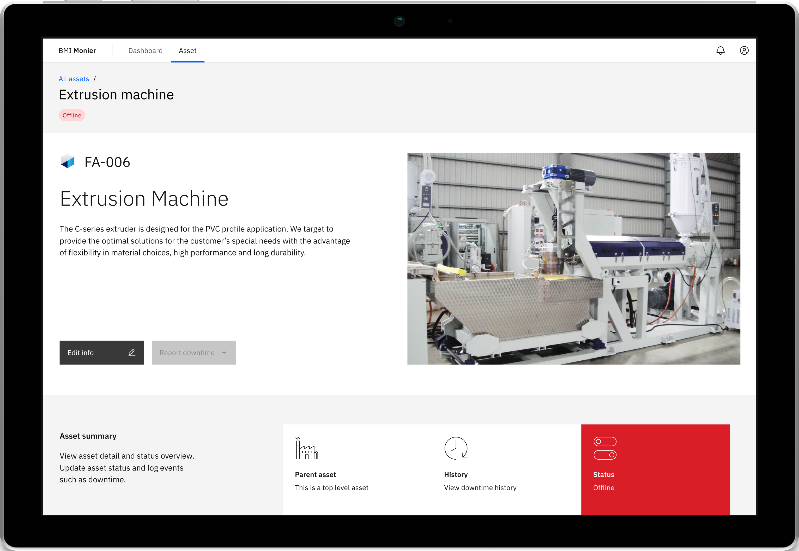Screen dimensions: 799x551
Task: Click the blue cube icon beside FA-006
Action: (x=68, y=161)
